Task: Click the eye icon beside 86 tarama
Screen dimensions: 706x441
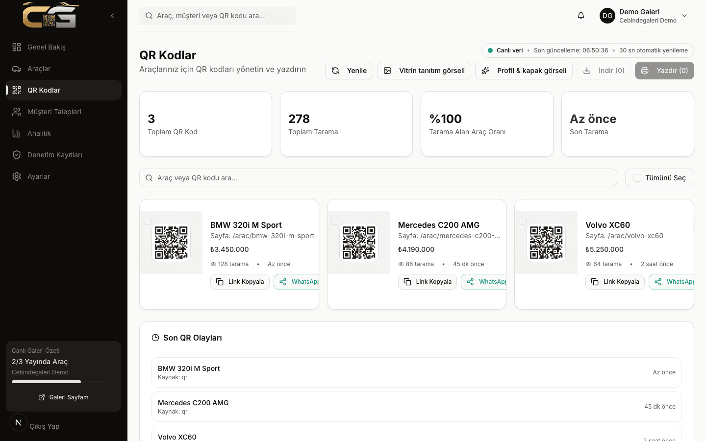Action: pos(401,264)
